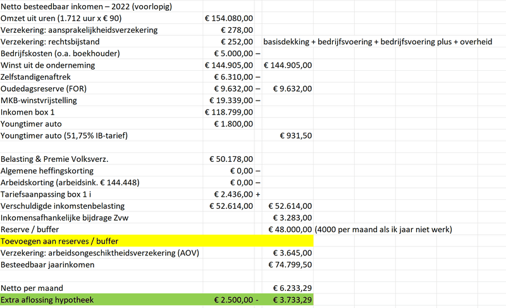Screen dimensions: 506x308
Task: Select the value € 154.080,00
Action: 229,18
